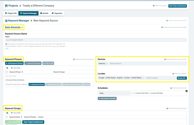The image size is (194, 125).
Task: Click the Delete keyword phrases button
Action: [87, 85]
